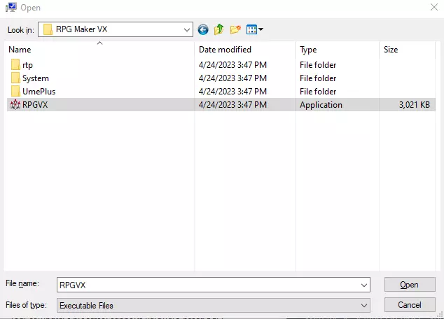This screenshot has height=319, width=444.
Task: Select the UmePlus folder icon
Action: (15, 92)
